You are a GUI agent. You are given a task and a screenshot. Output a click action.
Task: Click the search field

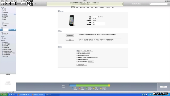pyautogui.click(x=159, y=4)
